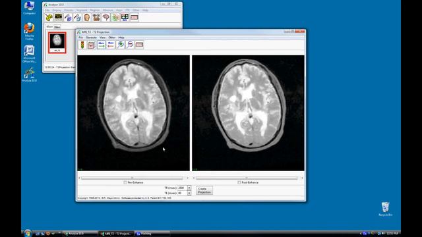
Task: Click right arrow of left image slider
Action: point(187,178)
